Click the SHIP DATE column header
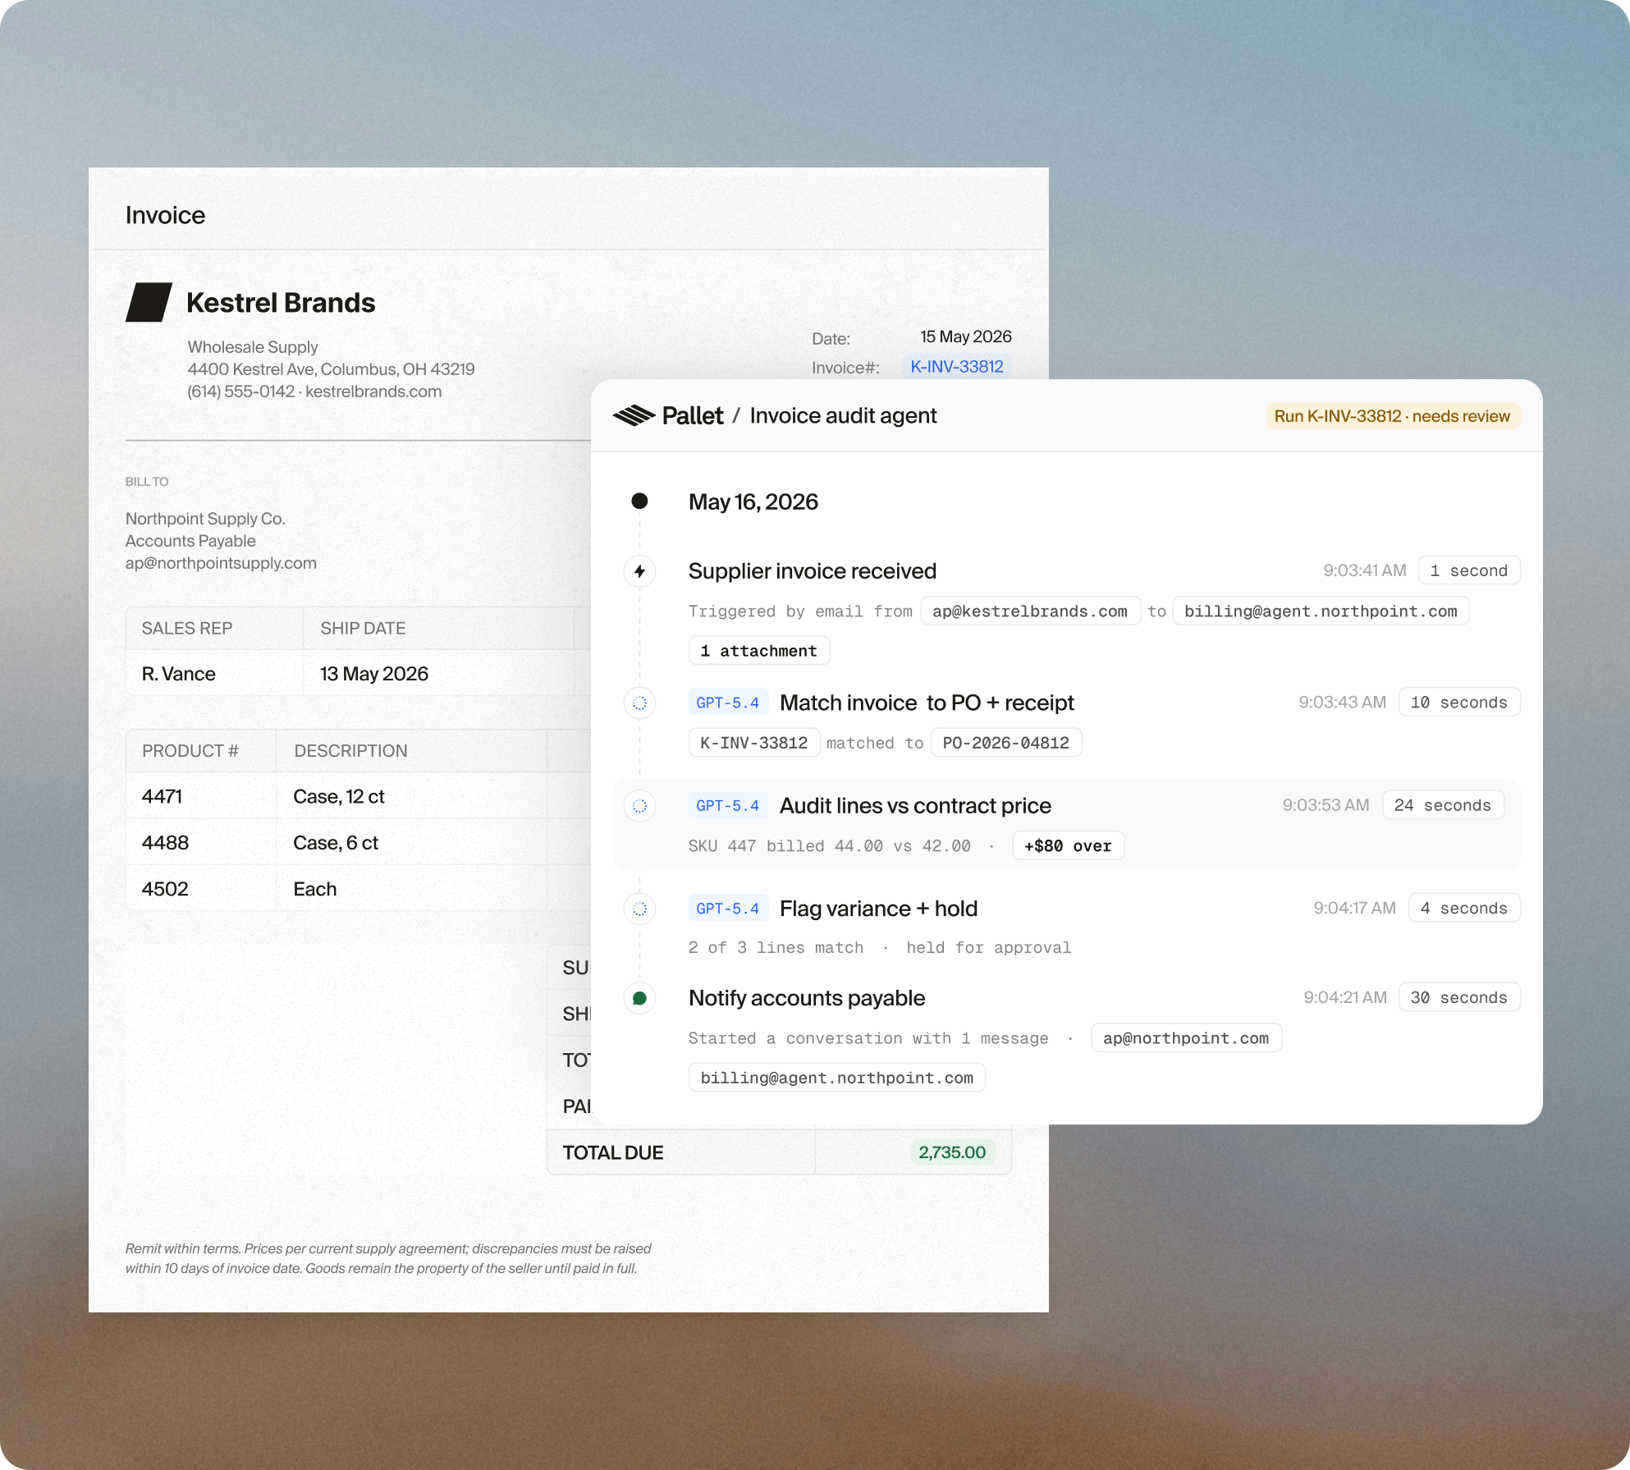The image size is (1630, 1470). [x=363, y=629]
